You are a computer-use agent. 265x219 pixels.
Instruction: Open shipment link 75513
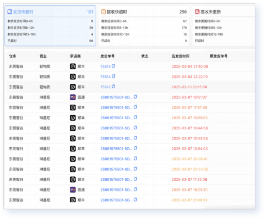pyautogui.click(x=105, y=66)
